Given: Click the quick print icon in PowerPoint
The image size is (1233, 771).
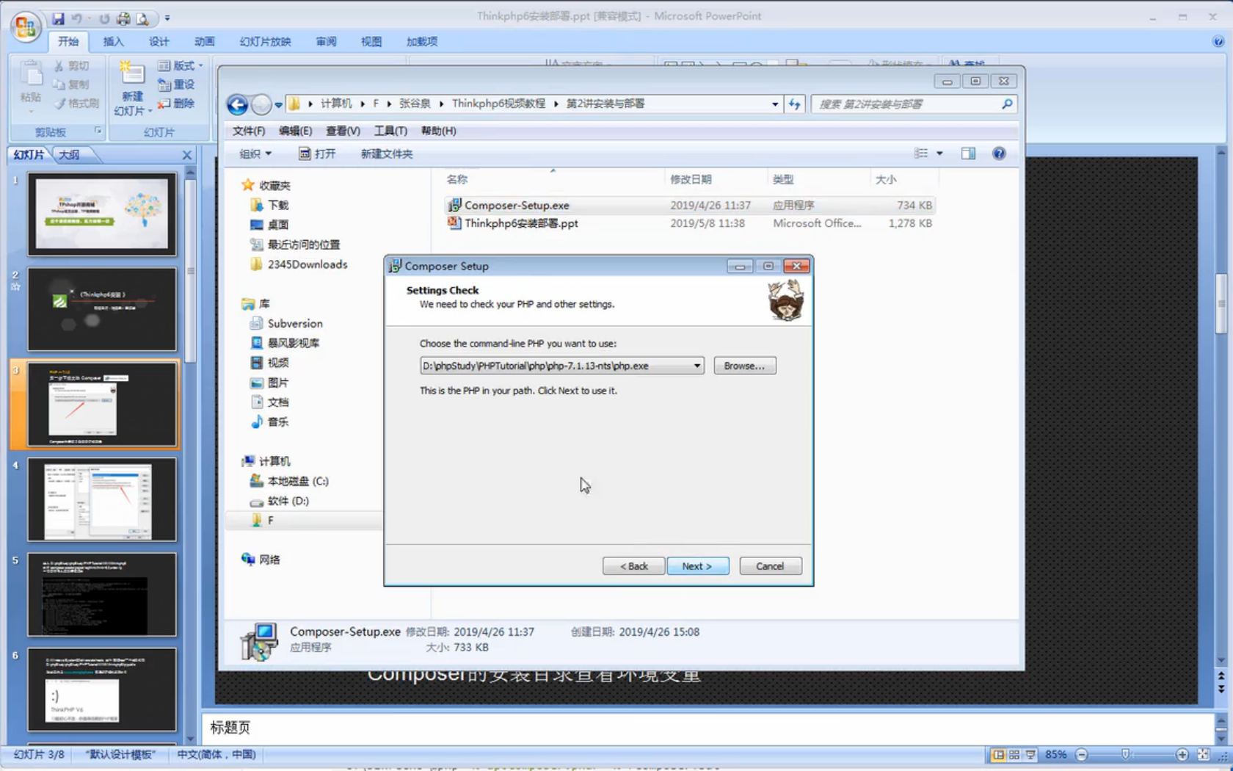Looking at the screenshot, I should click(x=123, y=18).
